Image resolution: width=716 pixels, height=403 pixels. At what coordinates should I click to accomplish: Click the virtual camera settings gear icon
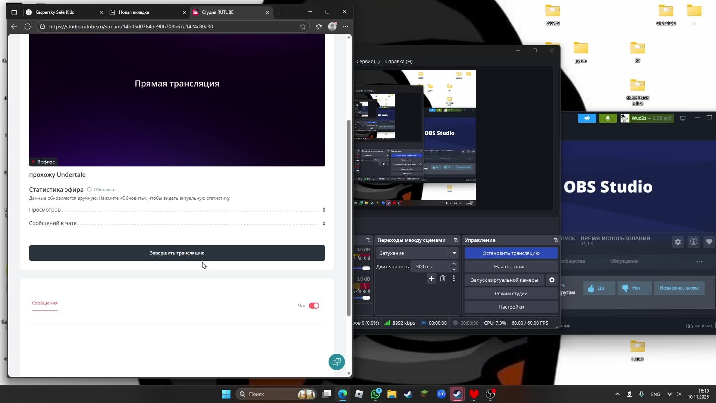point(552,280)
